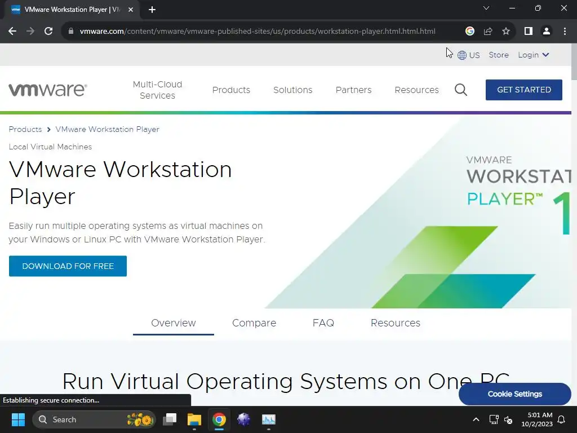Open the Store link

[499, 55]
